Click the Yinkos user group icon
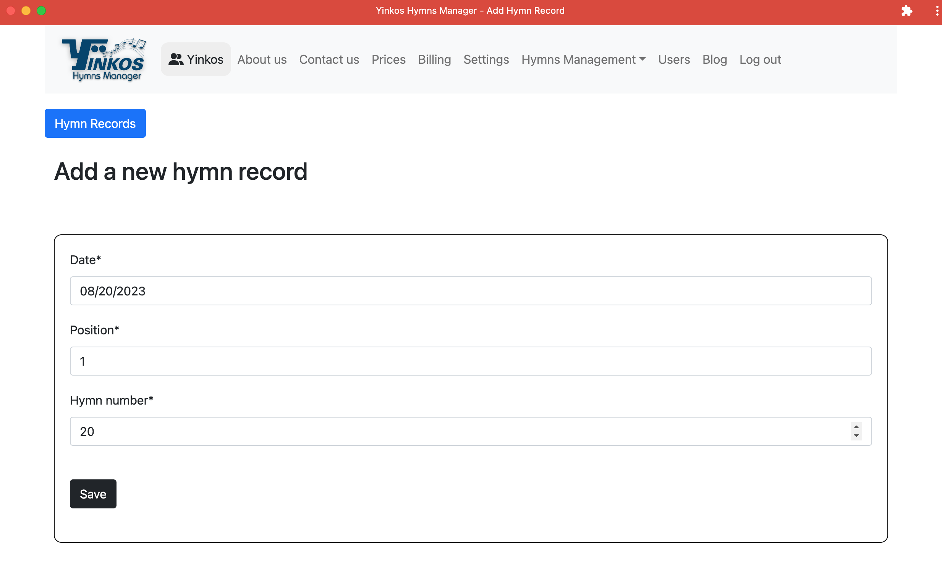 (x=176, y=59)
